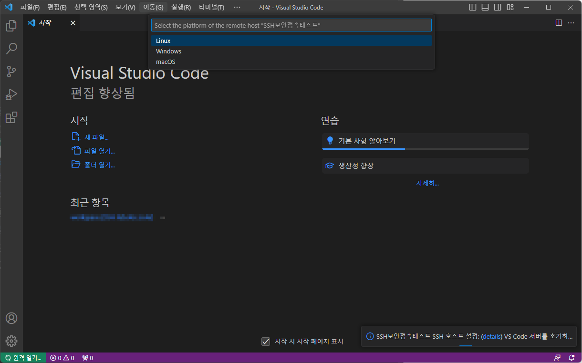Open the 터미널(T) menu
Screen dimensions: 582x363
(211, 7)
